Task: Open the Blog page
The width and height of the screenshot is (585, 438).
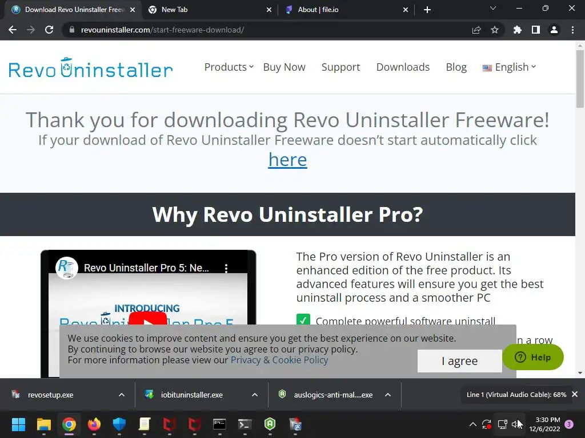Action: (456, 67)
